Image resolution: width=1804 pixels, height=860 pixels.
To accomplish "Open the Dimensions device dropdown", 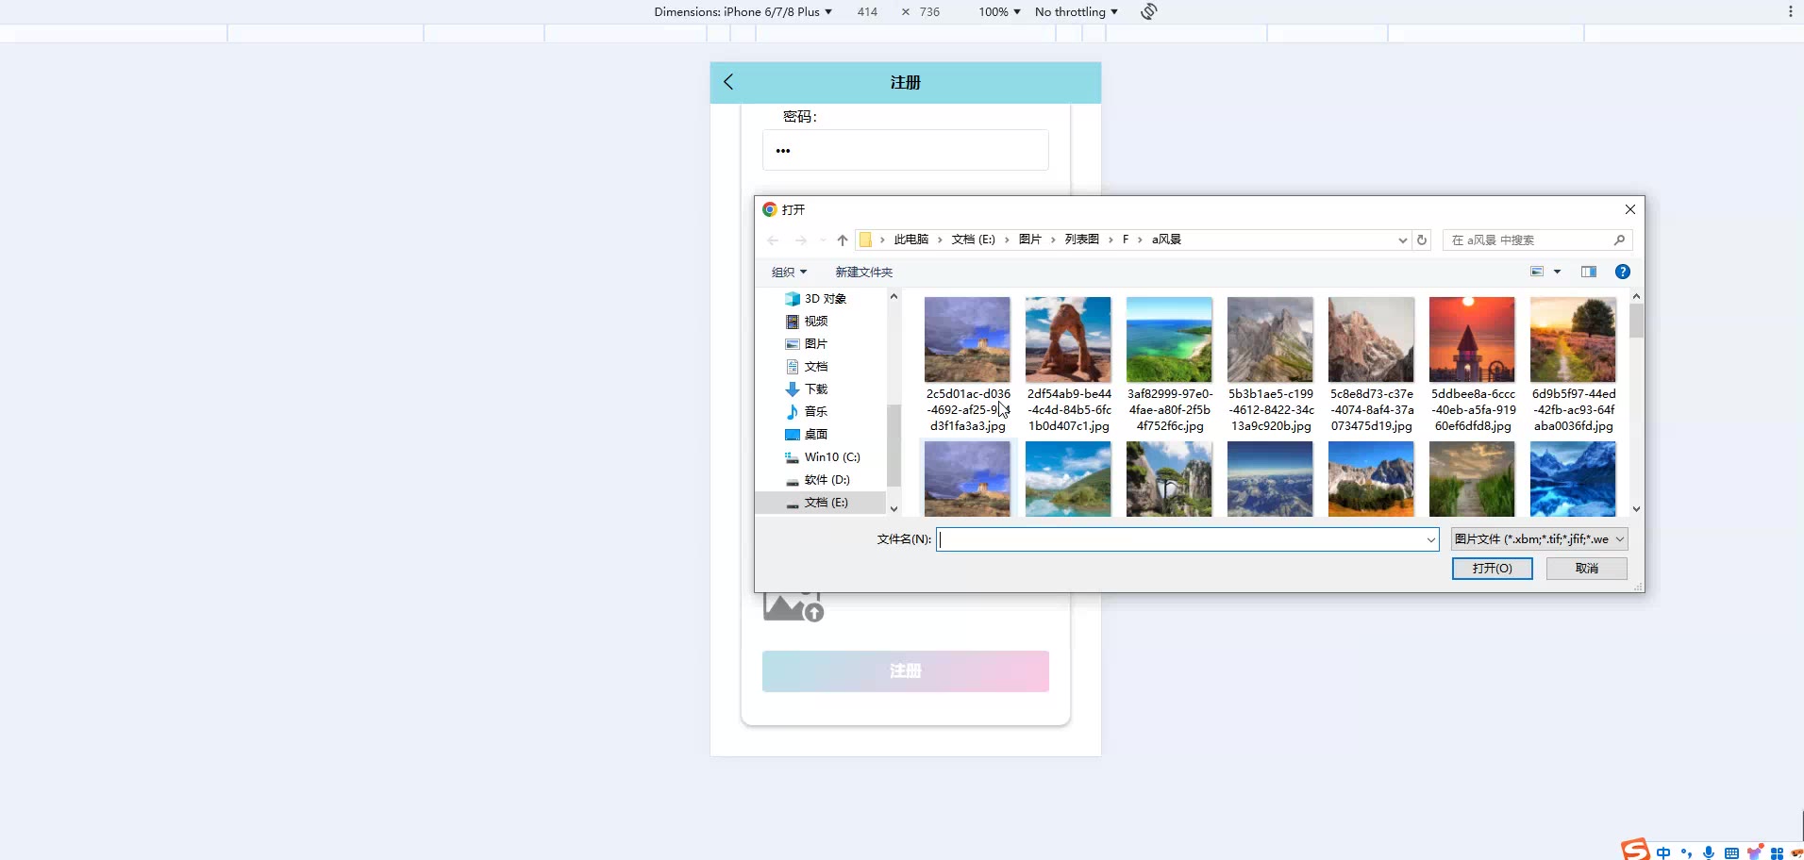I will pos(743,11).
